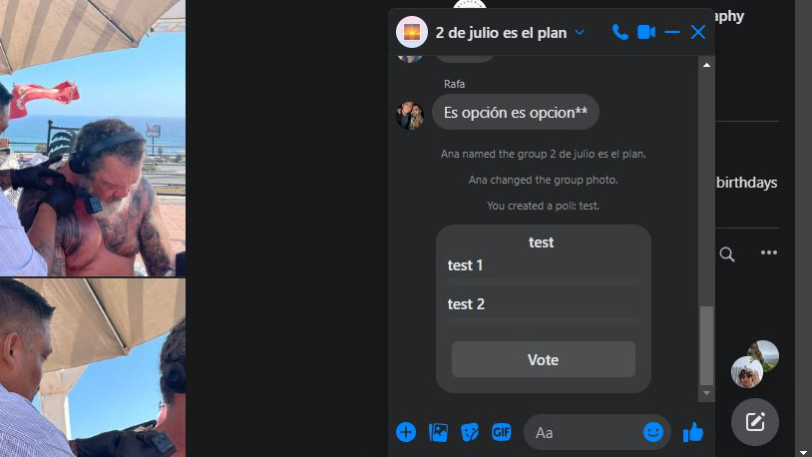Select poll option test 1
Viewport: 812px width, 457px height.
[544, 270]
